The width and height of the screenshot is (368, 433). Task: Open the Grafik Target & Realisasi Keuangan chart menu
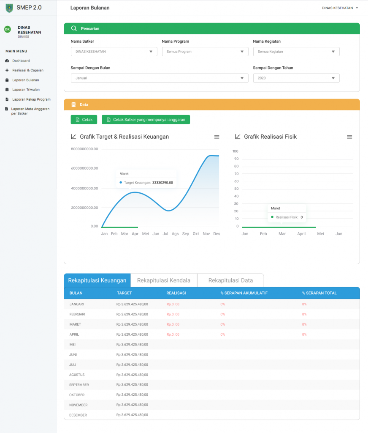[216, 137]
